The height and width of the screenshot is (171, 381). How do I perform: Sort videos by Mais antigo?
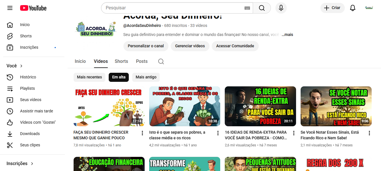[x=146, y=77]
